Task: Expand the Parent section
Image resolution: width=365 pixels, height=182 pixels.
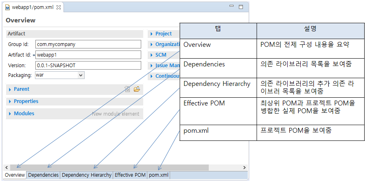Action: click(x=10, y=90)
